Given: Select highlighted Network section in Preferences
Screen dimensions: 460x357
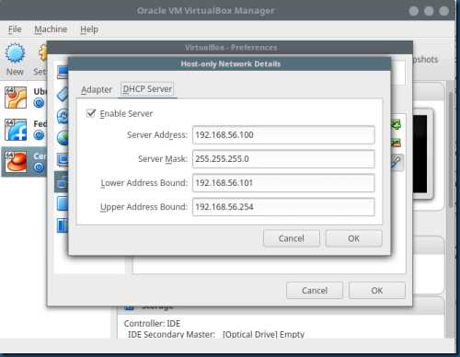Looking at the screenshot, I should 62,181.
